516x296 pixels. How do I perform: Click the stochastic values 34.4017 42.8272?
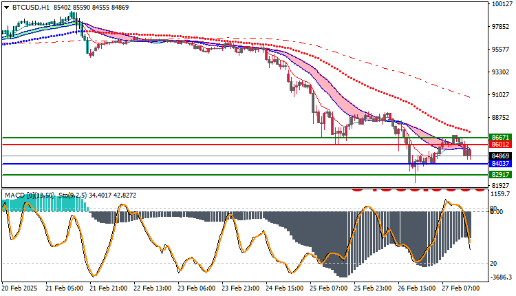click(x=113, y=195)
